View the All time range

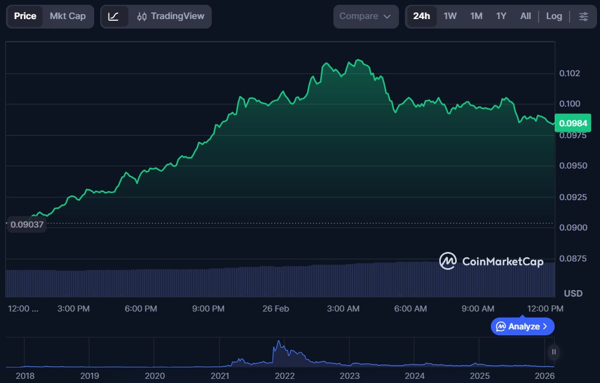[525, 16]
